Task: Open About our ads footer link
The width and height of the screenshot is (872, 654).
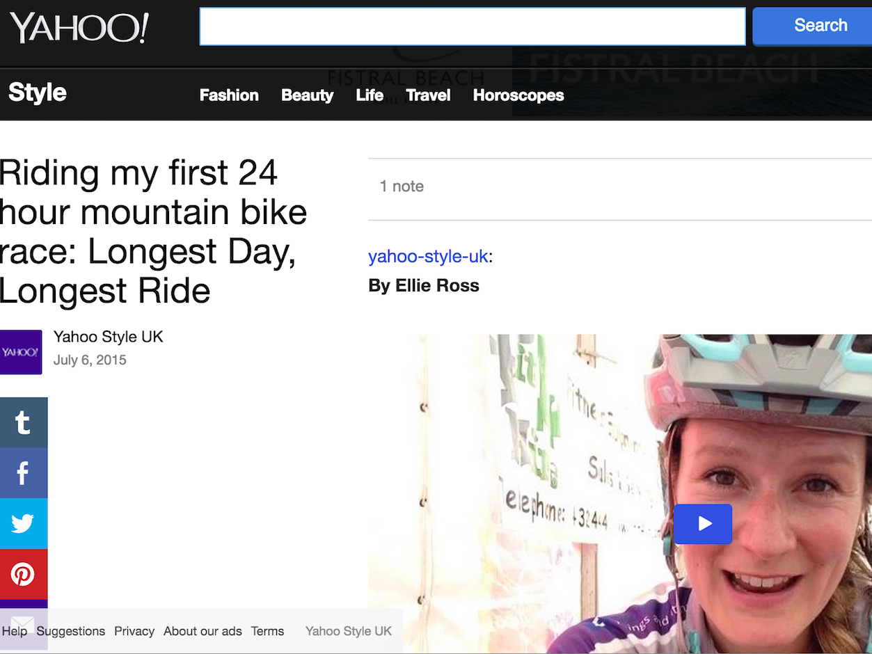Action: 203,631
